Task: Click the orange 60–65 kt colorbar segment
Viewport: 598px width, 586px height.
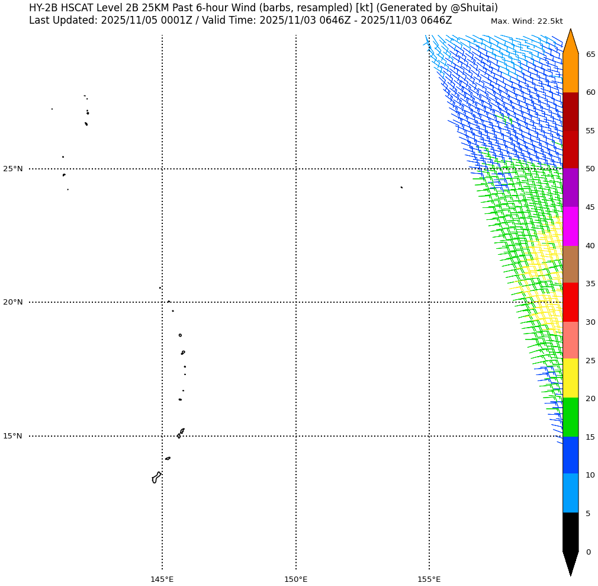Action: 570,73
